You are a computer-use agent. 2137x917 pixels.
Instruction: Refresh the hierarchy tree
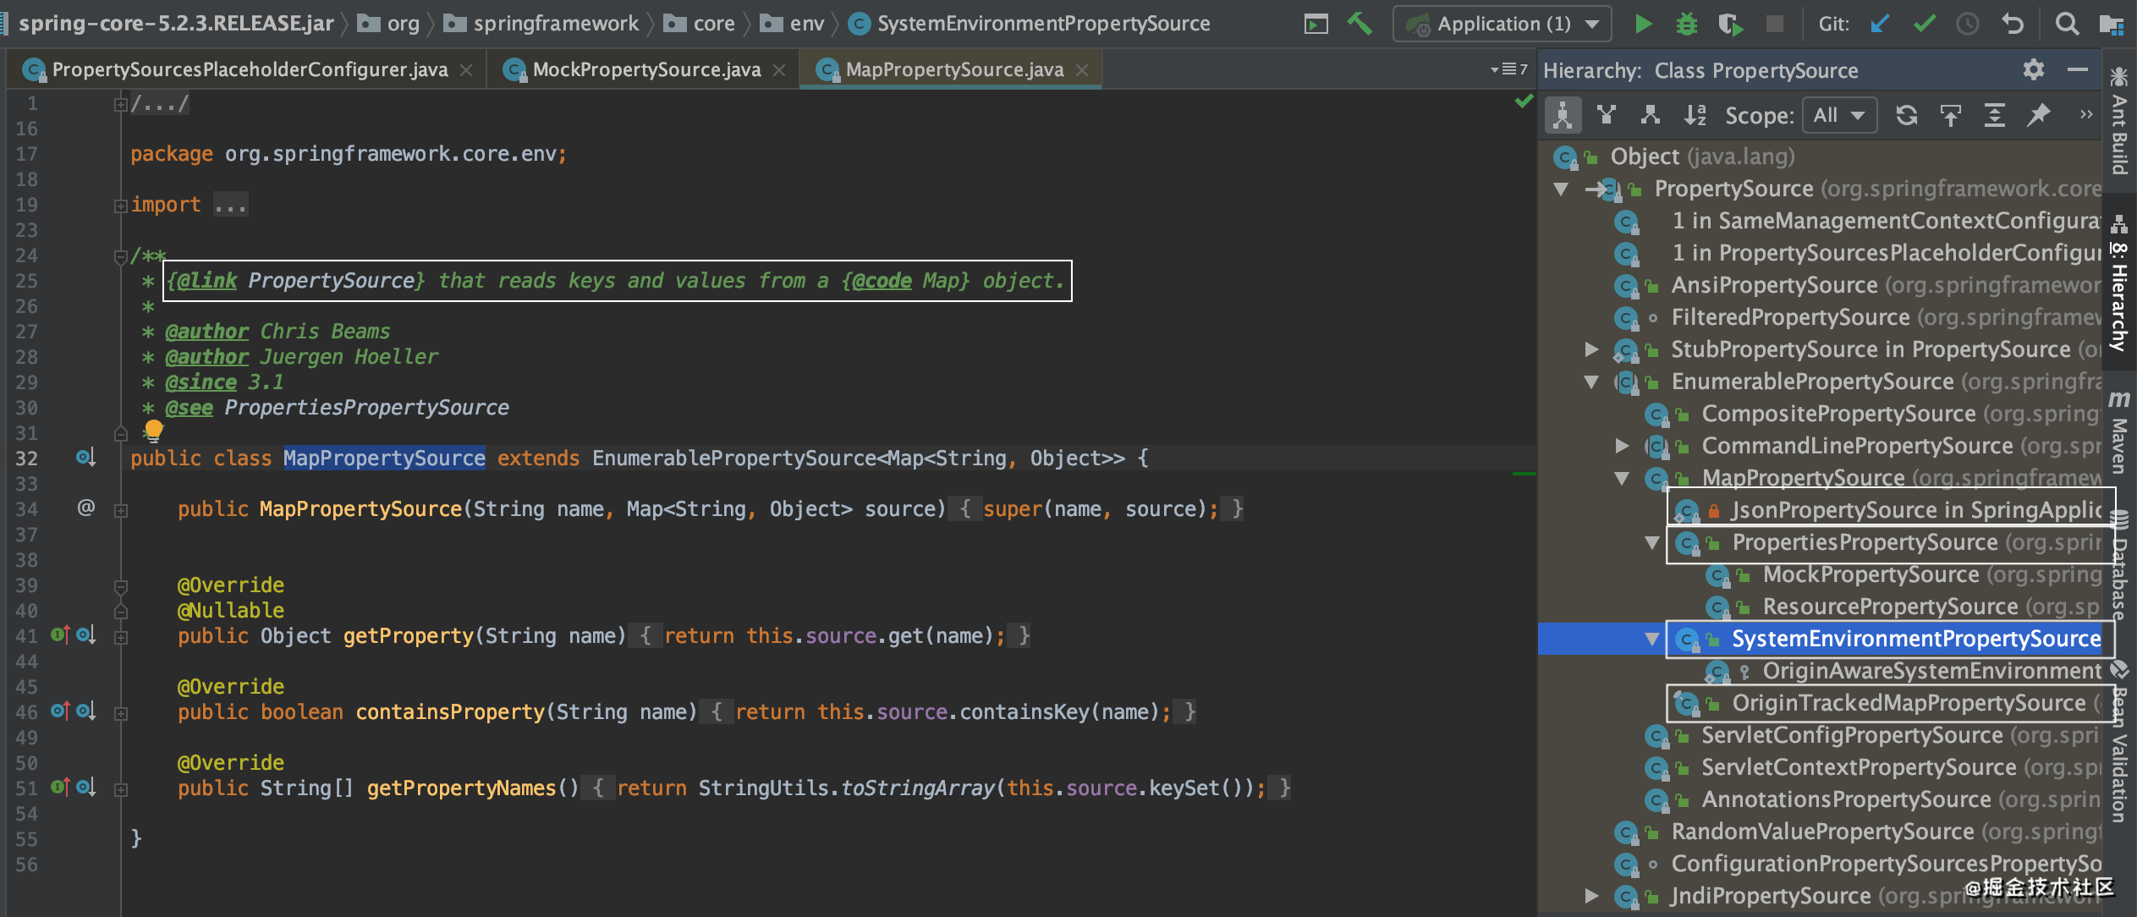pyautogui.click(x=1907, y=115)
